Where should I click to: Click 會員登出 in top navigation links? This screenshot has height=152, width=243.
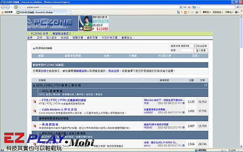[x=127, y=38]
